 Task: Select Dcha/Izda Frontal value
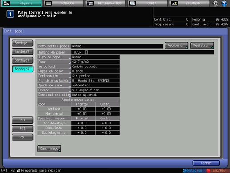[83, 128]
